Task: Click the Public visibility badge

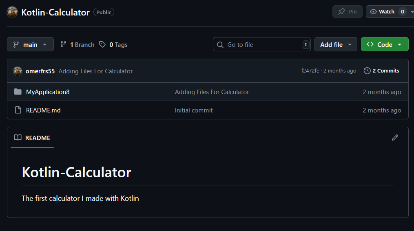Action: click(x=104, y=12)
